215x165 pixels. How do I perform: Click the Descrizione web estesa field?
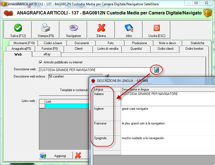[75, 76]
